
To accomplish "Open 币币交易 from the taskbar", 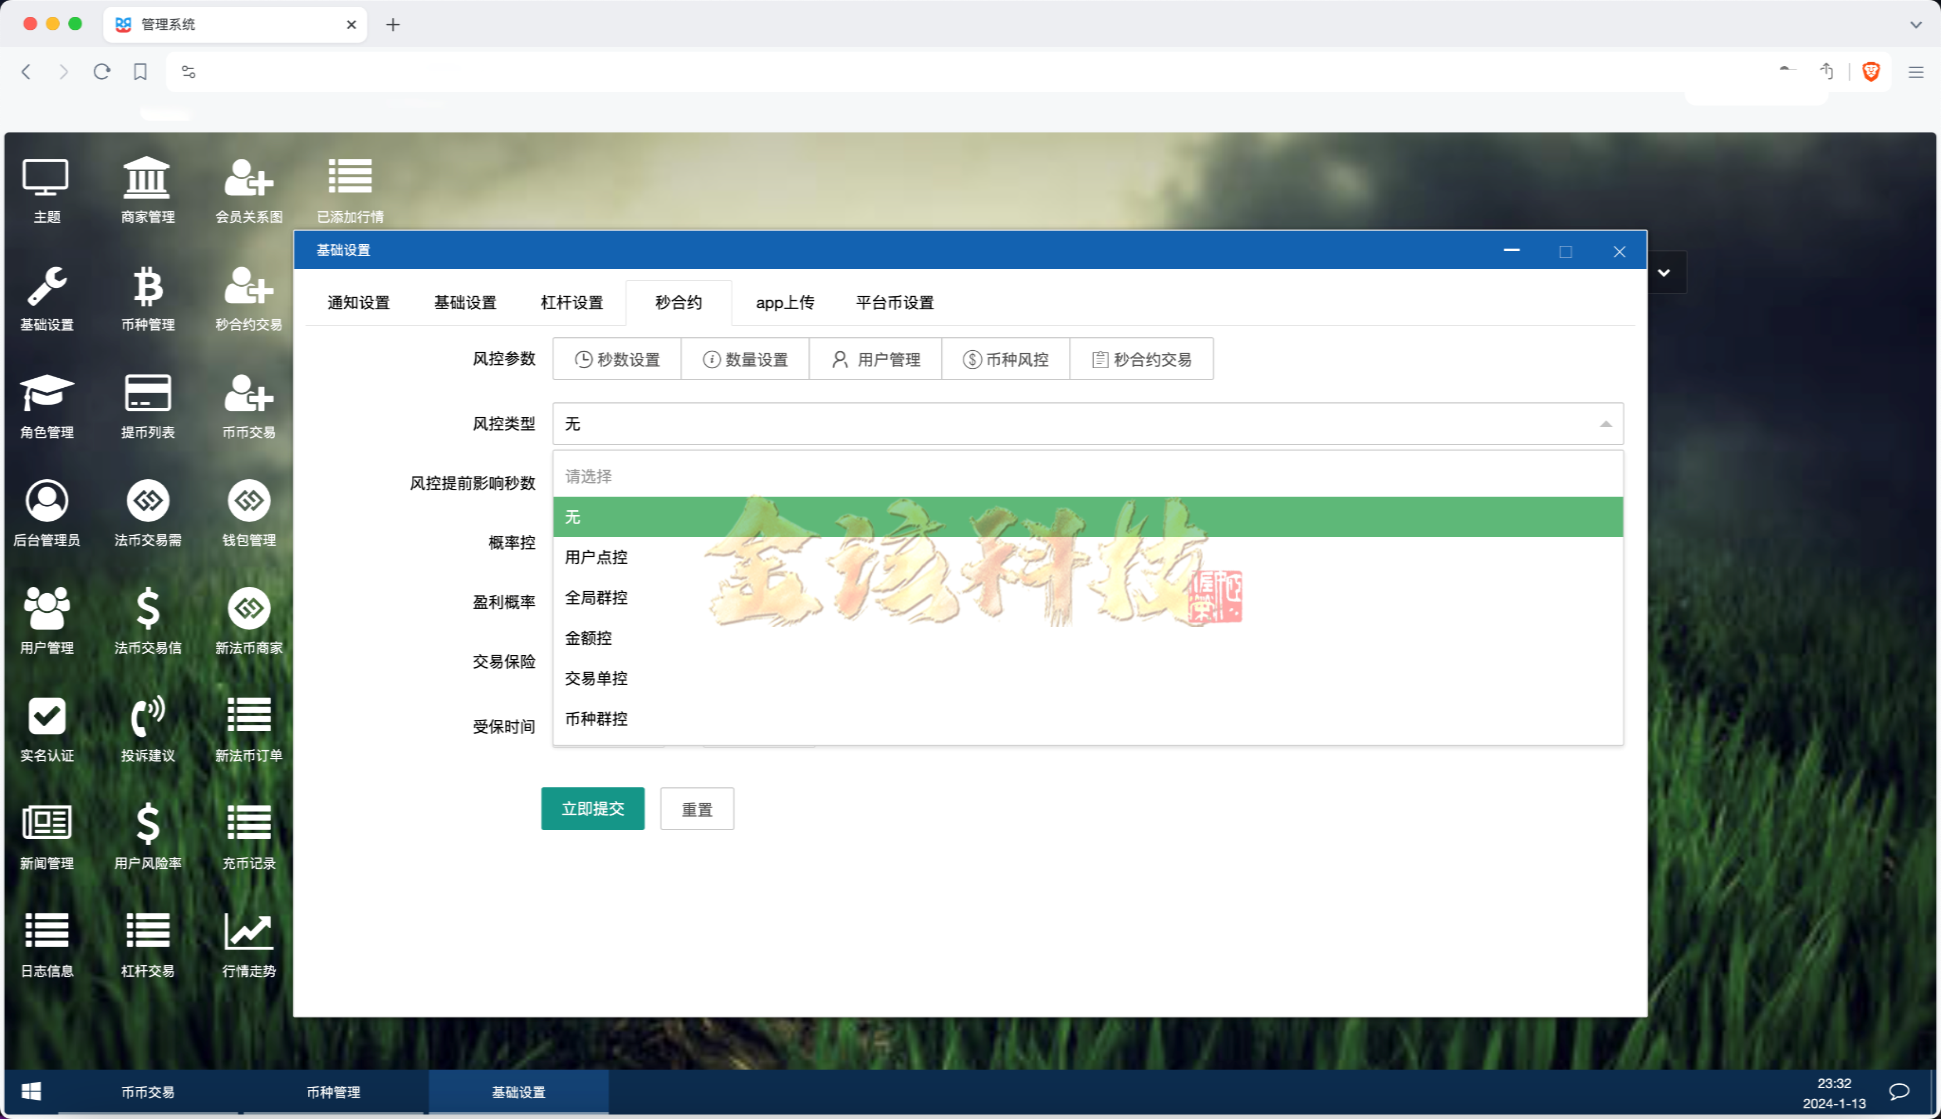I will 148,1092.
